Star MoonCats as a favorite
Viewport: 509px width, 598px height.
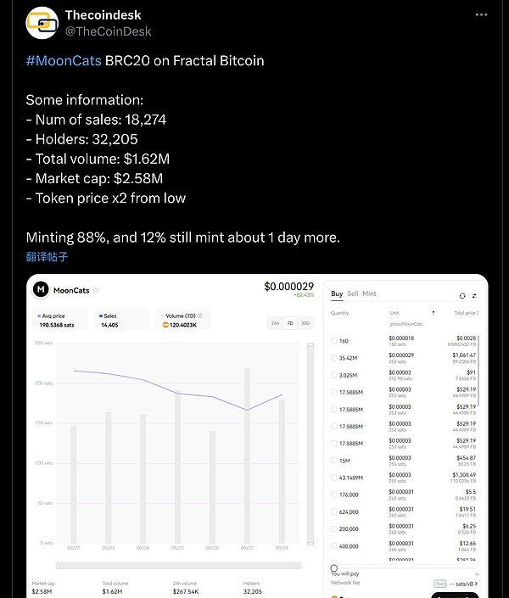(96, 290)
